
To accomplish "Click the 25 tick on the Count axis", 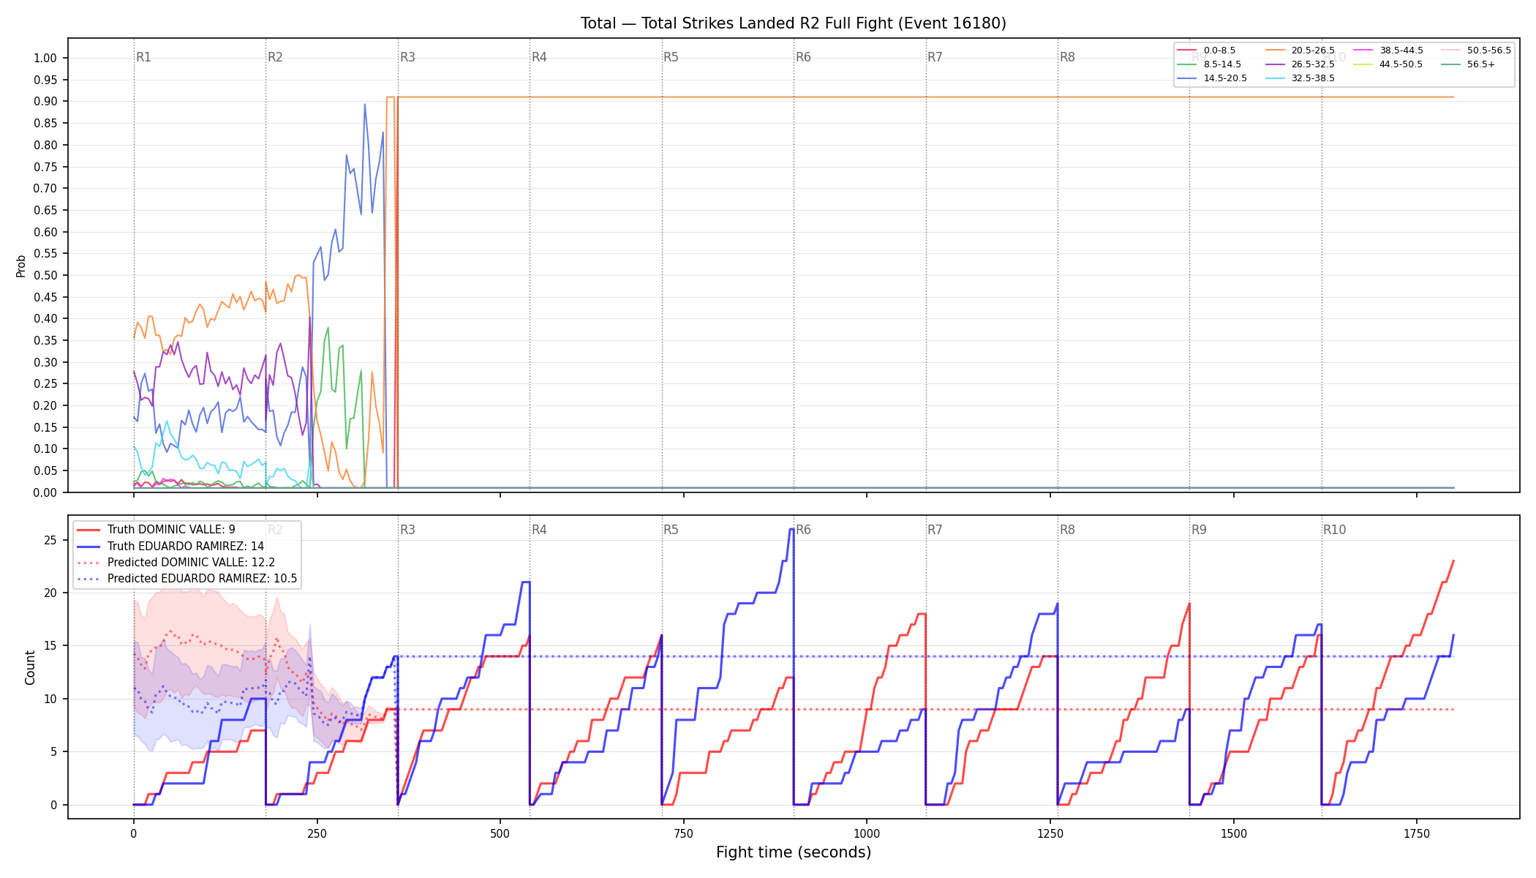I will pyautogui.click(x=50, y=540).
